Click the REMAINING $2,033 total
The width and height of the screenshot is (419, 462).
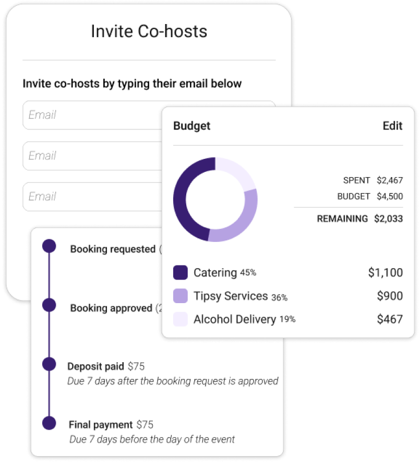click(360, 218)
